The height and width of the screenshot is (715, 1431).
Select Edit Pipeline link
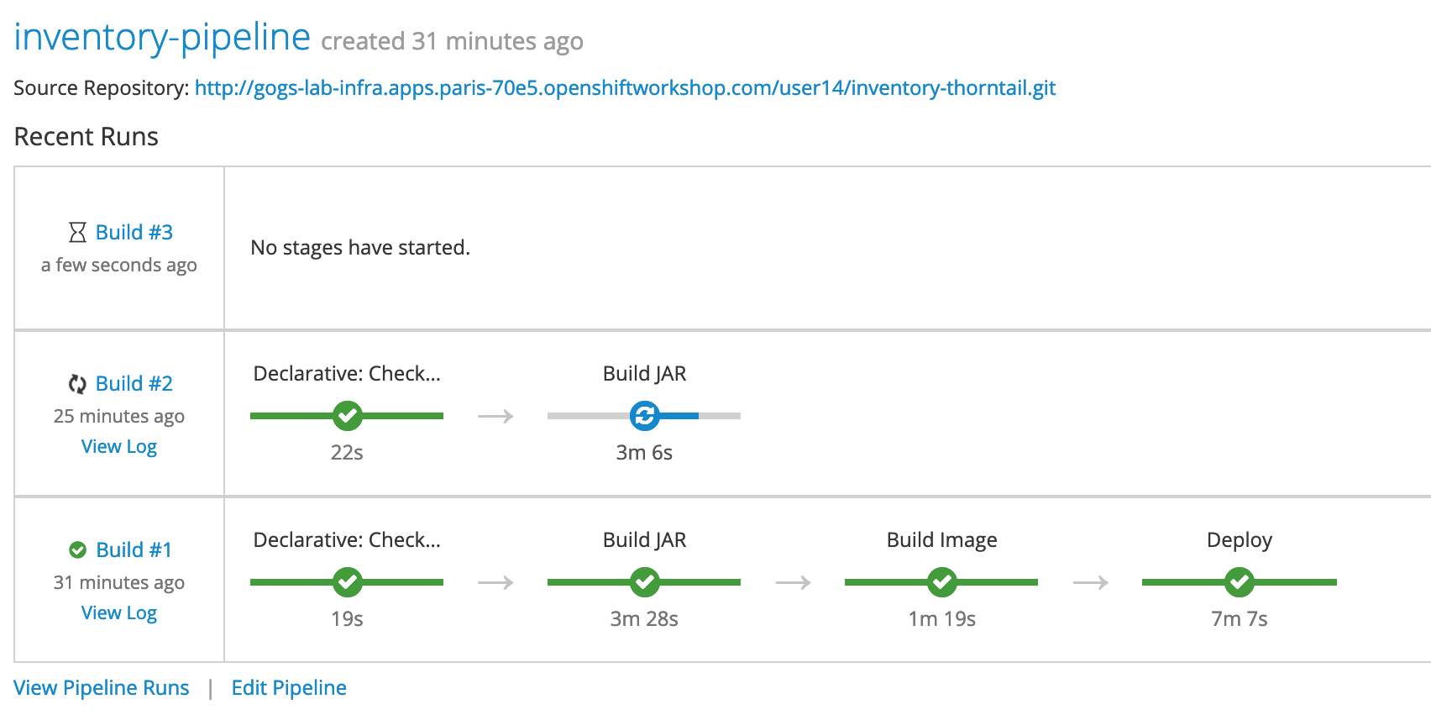[x=289, y=687]
